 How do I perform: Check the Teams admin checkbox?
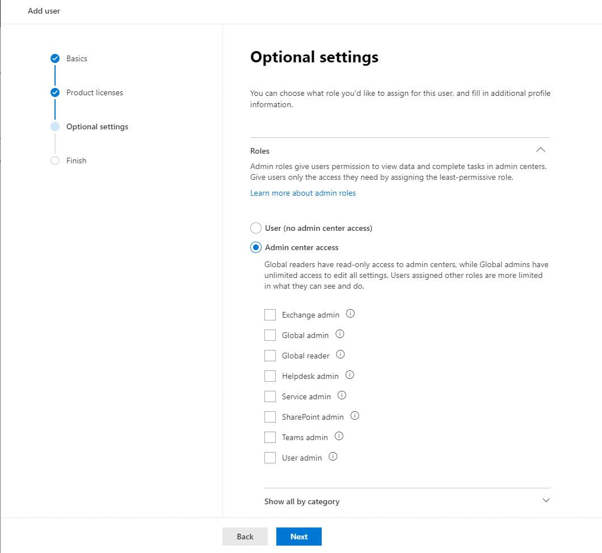pos(270,437)
